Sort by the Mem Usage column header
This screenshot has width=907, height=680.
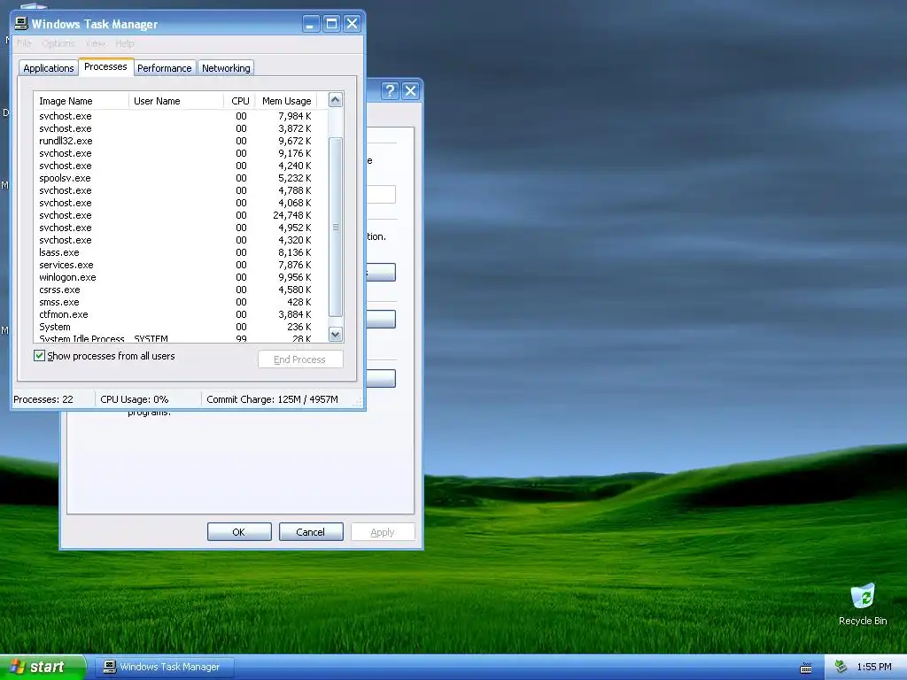pos(286,101)
